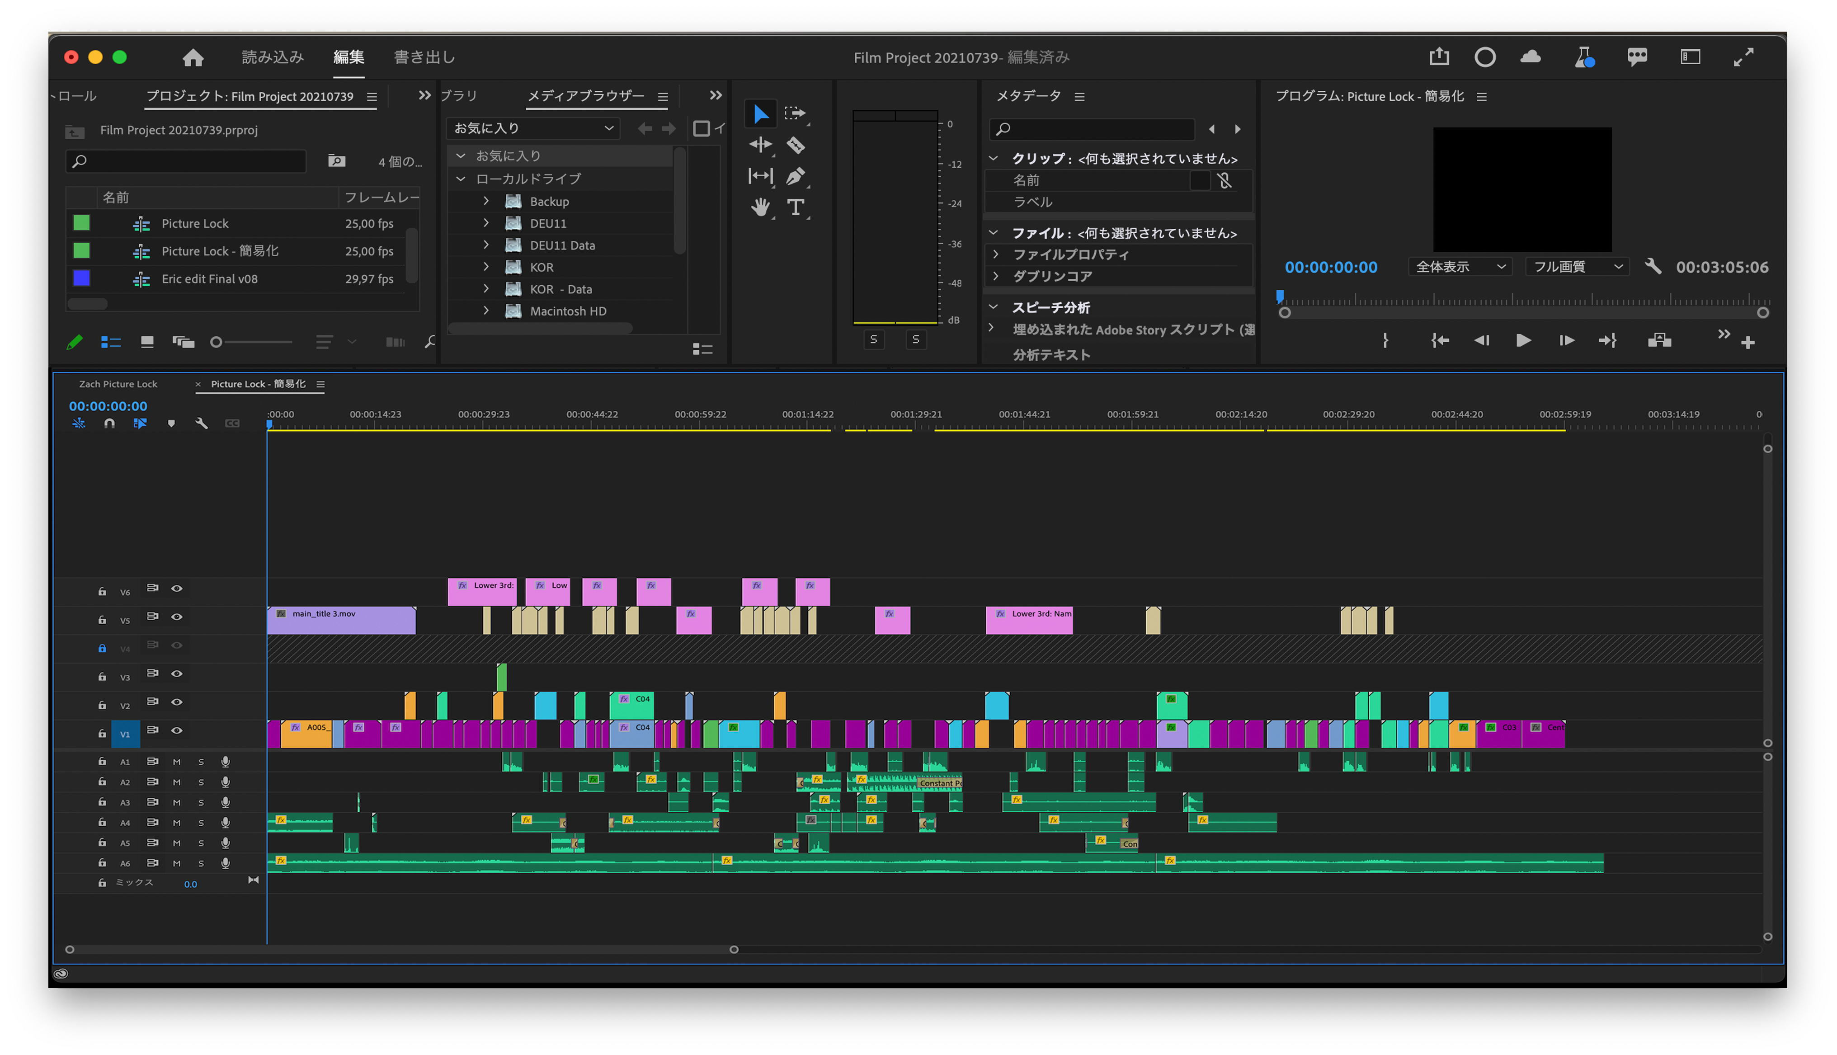Image resolution: width=1837 pixels, height=1055 pixels.
Task: Toggle visibility eye on track V6
Action: (x=177, y=589)
